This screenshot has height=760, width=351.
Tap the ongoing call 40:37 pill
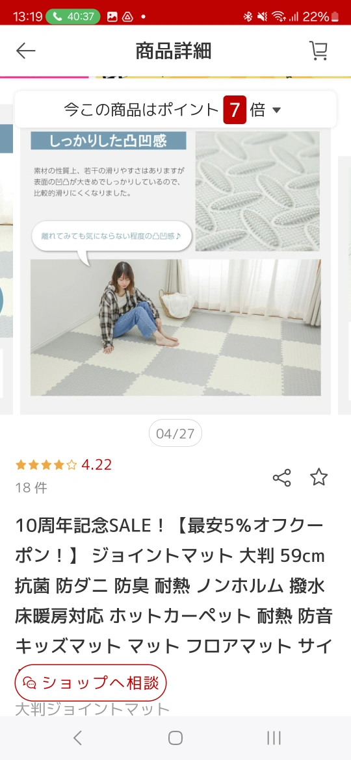[73, 16]
